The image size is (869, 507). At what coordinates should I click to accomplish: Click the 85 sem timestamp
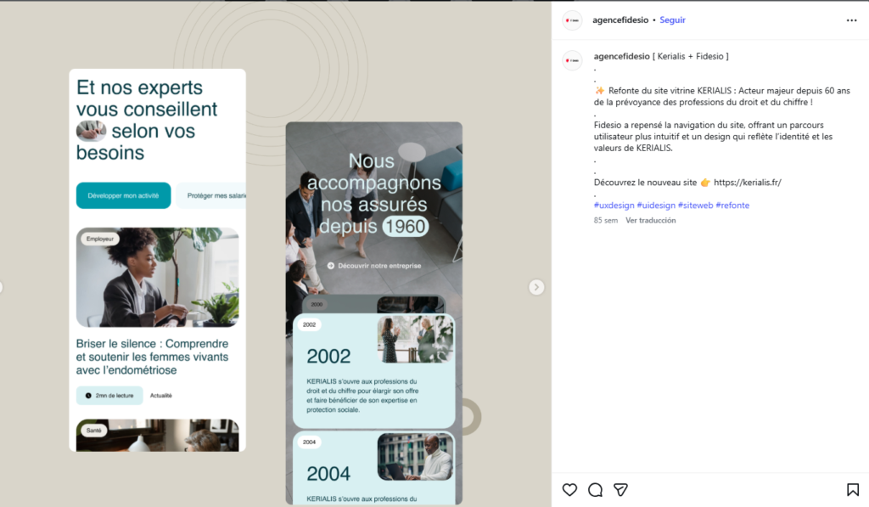[605, 221]
